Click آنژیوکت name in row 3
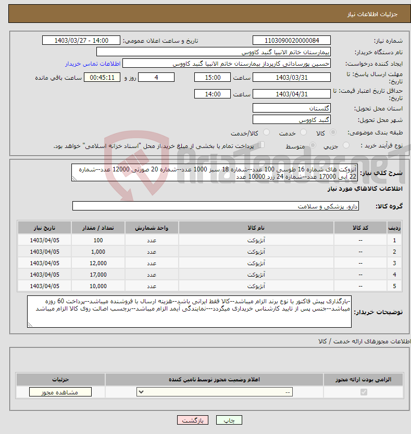Image resolution: width=411 pixels, height=434 pixels. click(256, 263)
